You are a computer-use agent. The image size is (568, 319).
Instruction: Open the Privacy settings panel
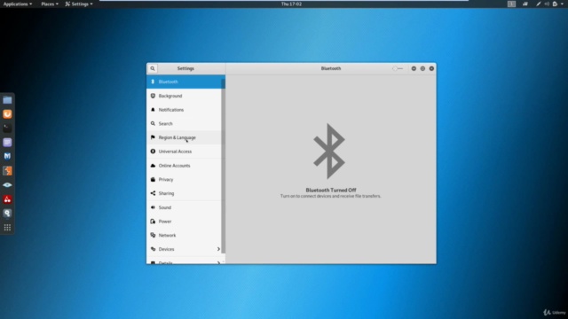[x=185, y=179]
